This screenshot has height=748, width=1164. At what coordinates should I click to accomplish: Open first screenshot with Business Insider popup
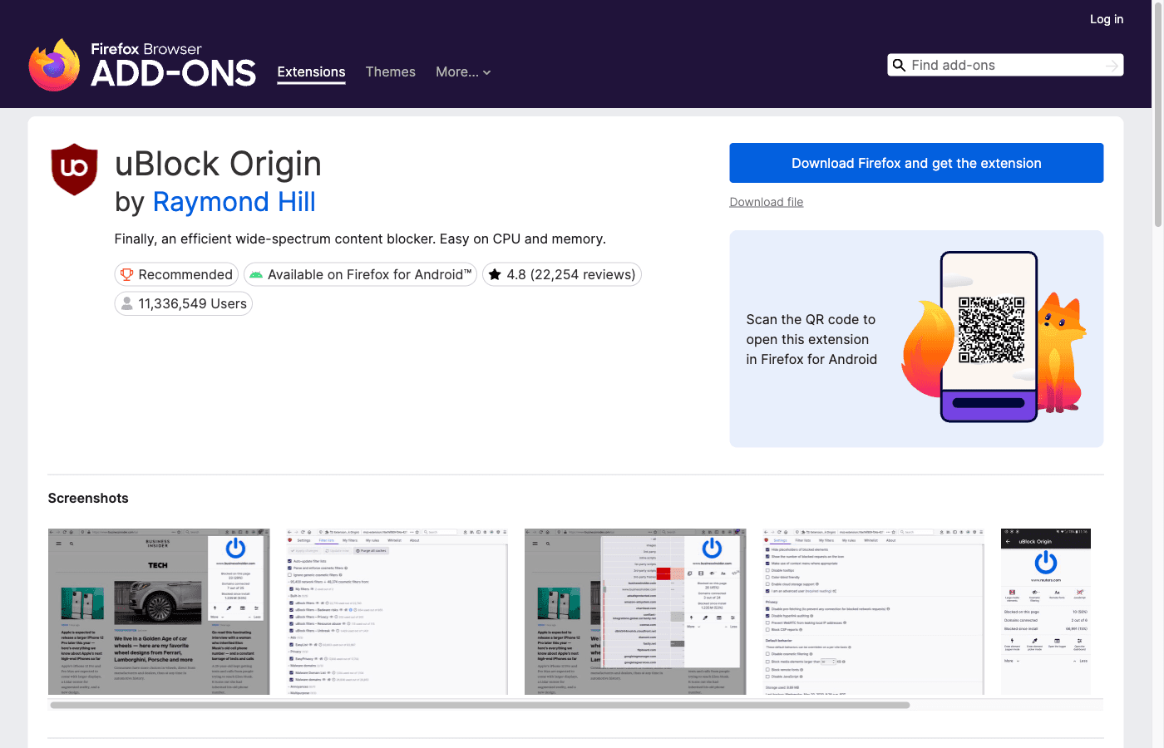pyautogui.click(x=159, y=611)
